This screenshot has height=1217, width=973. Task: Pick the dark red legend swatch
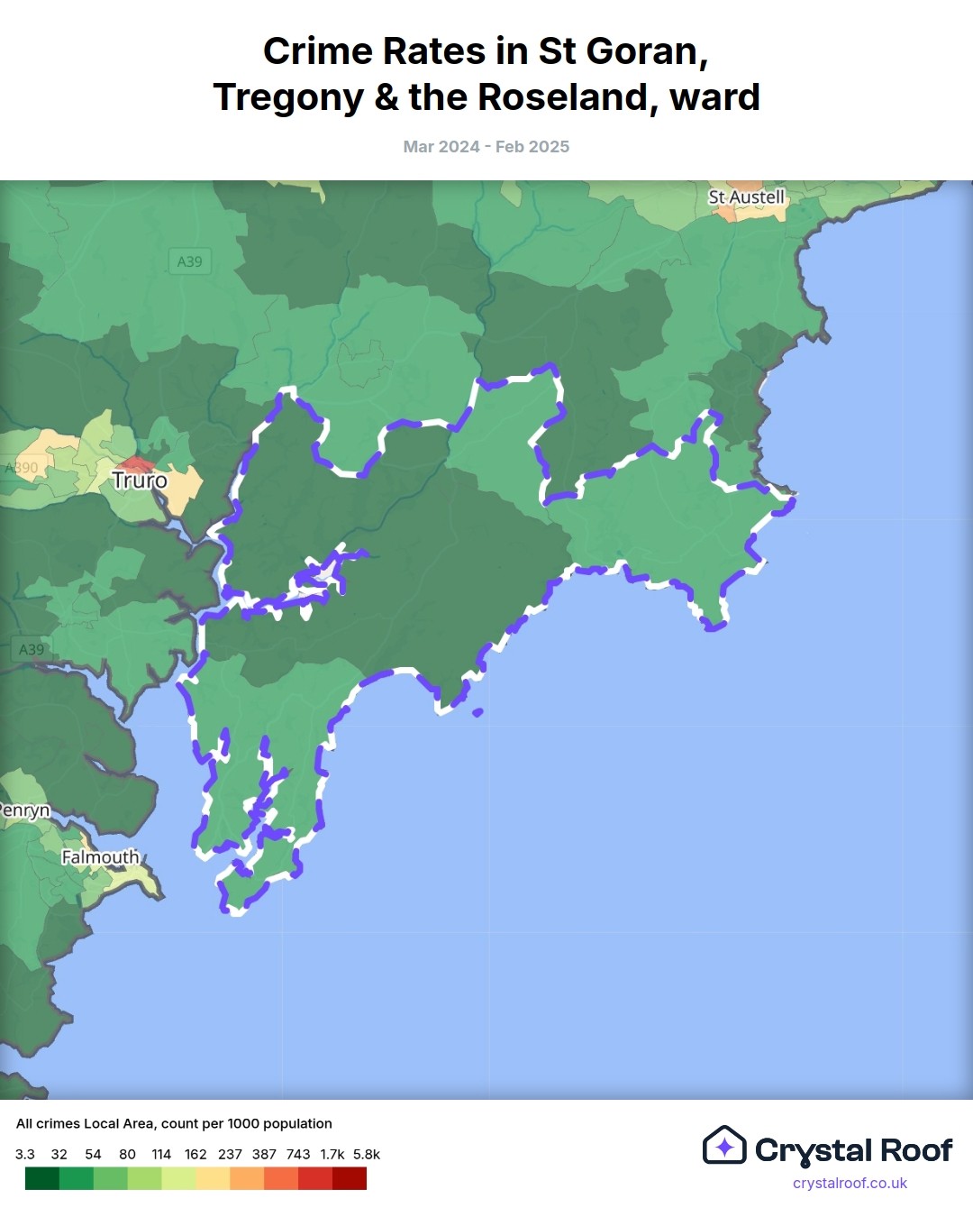point(350,1178)
